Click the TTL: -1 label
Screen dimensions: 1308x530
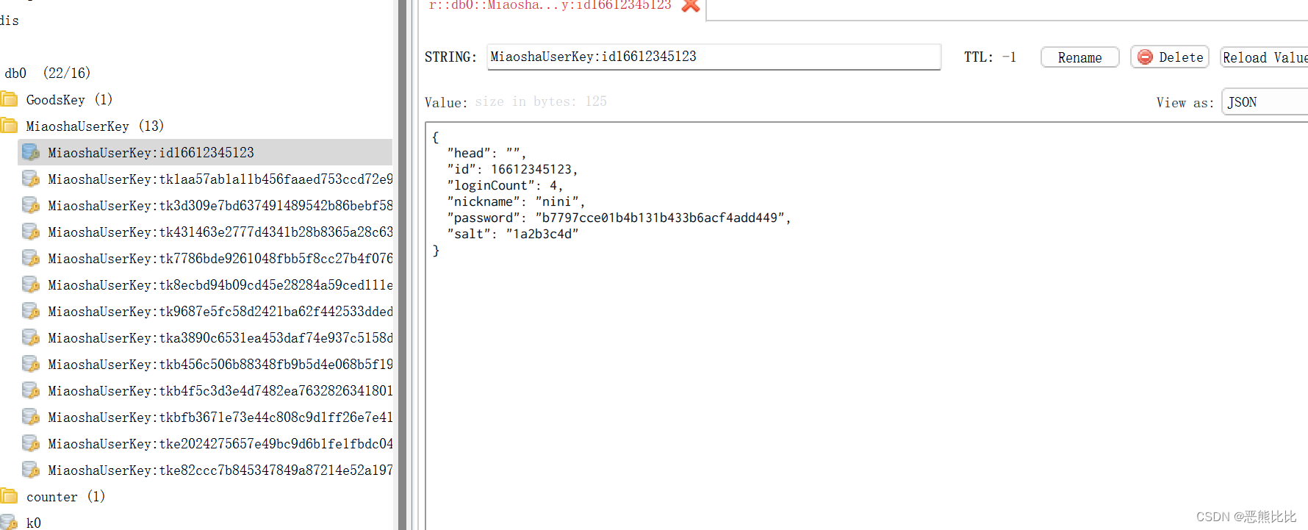coord(990,57)
